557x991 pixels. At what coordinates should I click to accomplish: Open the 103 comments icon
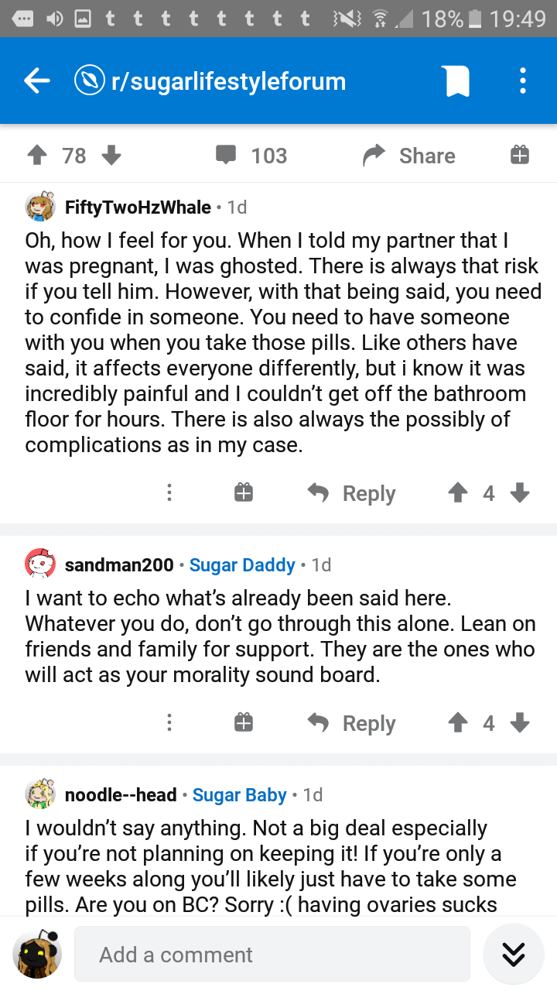pos(226,156)
